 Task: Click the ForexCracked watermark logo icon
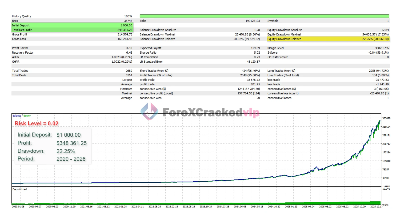pos(149,111)
